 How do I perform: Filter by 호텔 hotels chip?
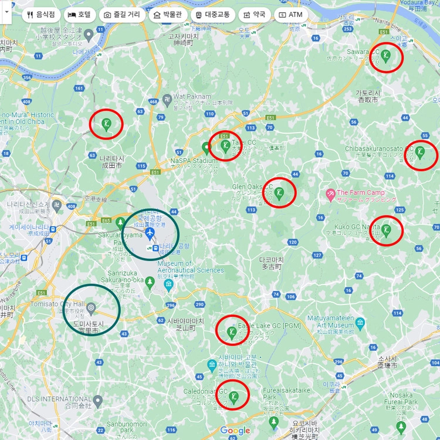tap(80, 15)
